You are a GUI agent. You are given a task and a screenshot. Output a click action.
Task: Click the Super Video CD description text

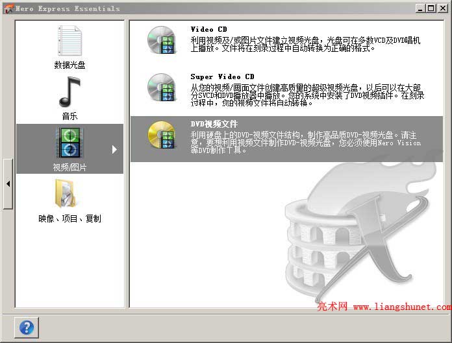click(307, 95)
